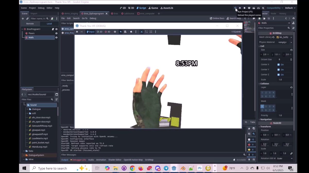Pause the running scene from the top toolbar
Screen dimensions: 309x173
(x=240, y=8)
